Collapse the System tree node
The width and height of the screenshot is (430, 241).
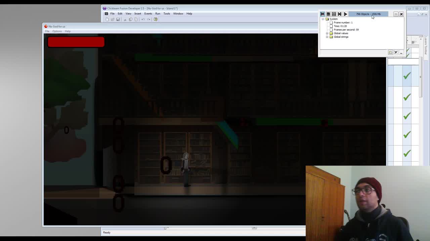point(323,19)
